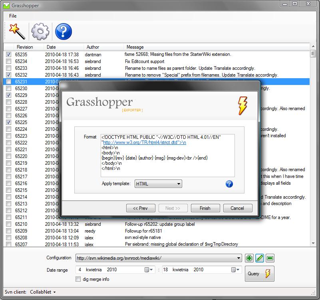The image size is (320, 300).
Task: Click the list scrollbar up arrow
Action: [313, 47]
